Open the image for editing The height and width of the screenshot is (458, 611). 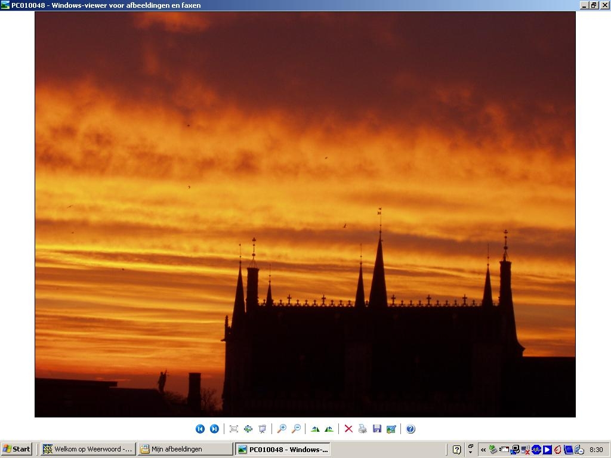(391, 429)
